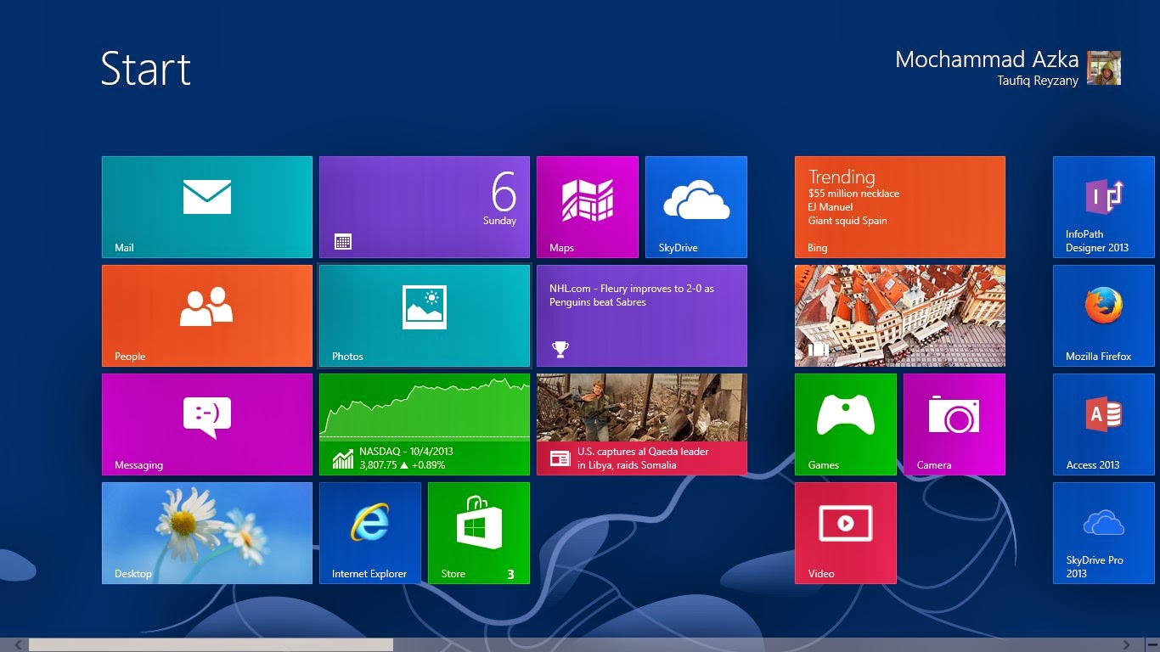Viewport: 1160px width, 652px height.
Task: Open the Photos tile
Action: coord(425,316)
